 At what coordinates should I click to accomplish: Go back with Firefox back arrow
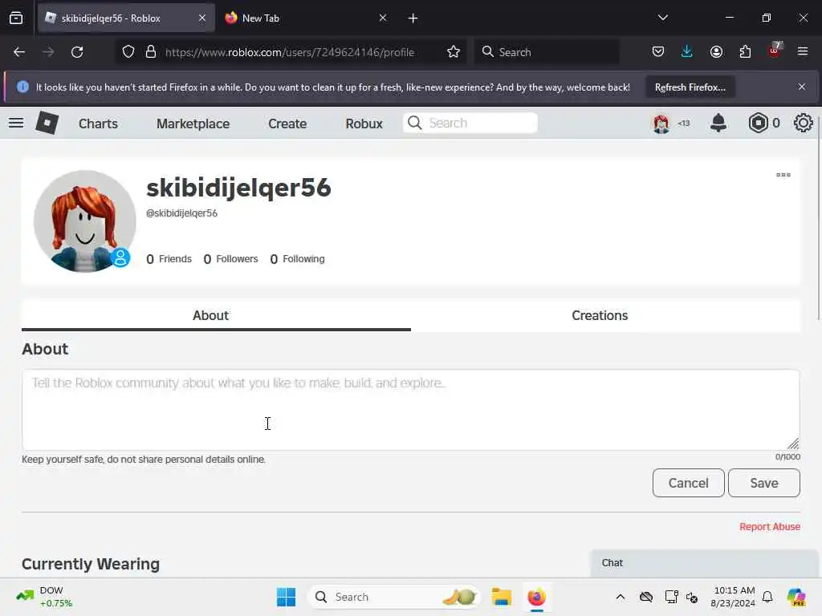pyautogui.click(x=19, y=52)
